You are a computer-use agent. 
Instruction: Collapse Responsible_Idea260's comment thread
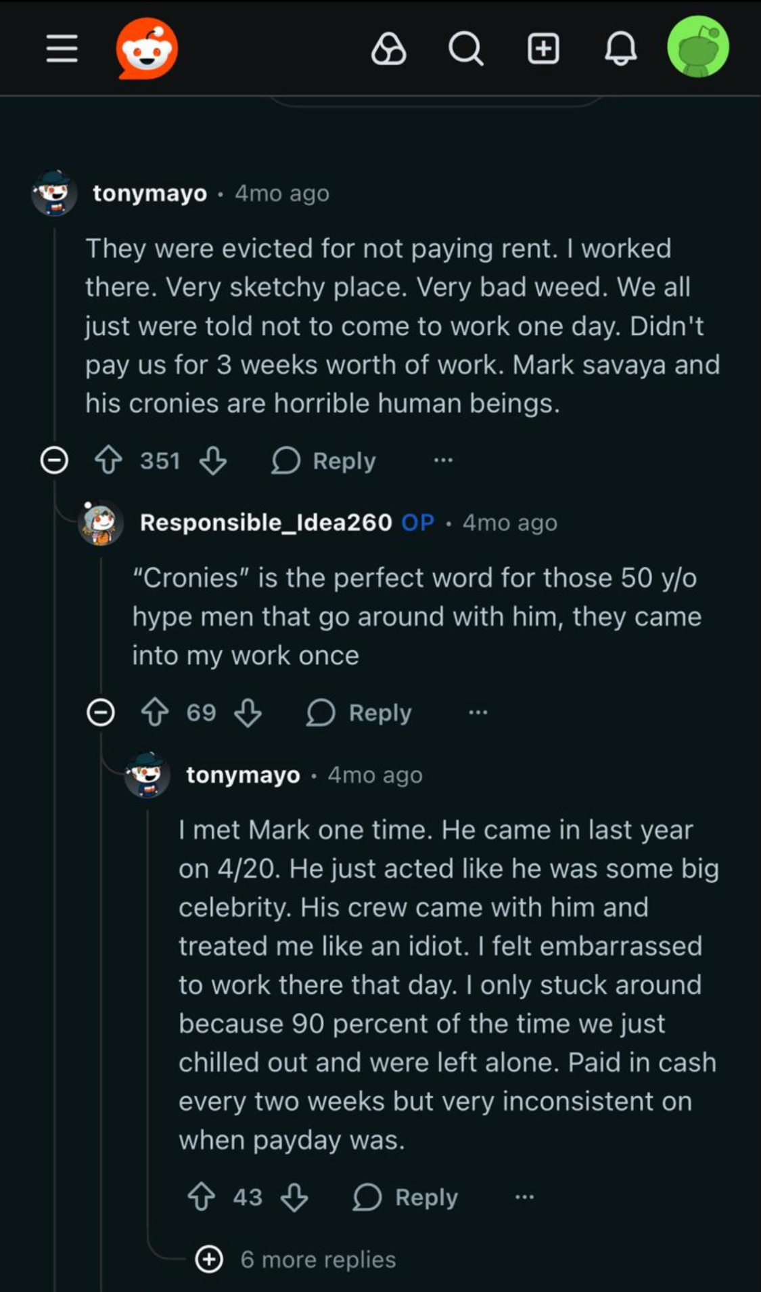[x=101, y=712]
